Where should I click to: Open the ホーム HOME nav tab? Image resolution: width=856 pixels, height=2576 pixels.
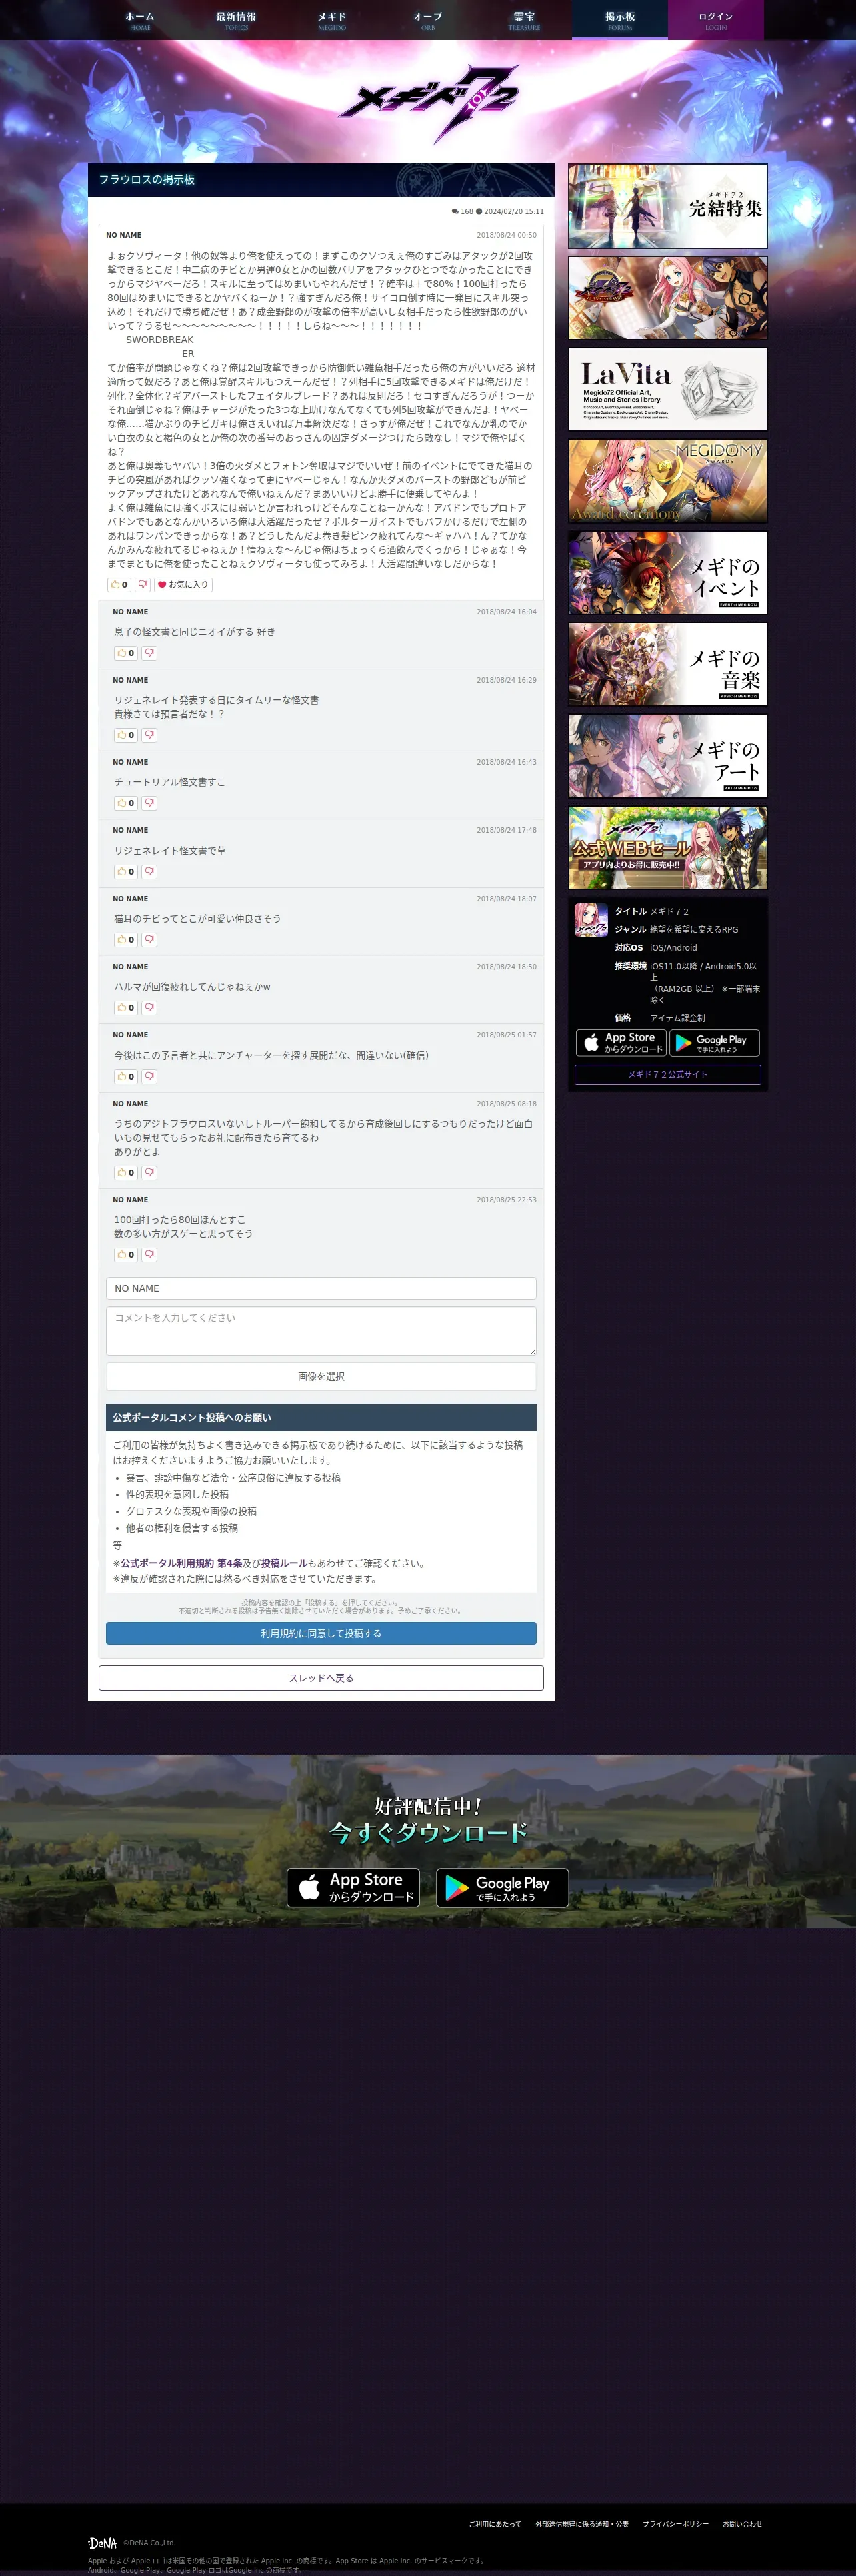coord(140,20)
